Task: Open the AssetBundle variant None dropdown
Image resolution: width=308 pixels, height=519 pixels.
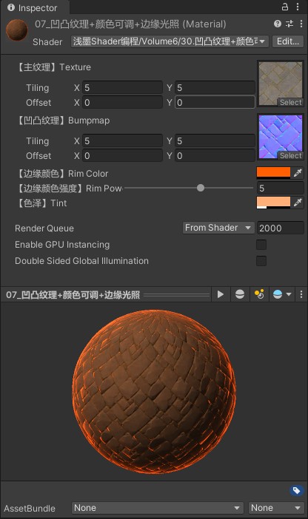Action: pos(276,508)
